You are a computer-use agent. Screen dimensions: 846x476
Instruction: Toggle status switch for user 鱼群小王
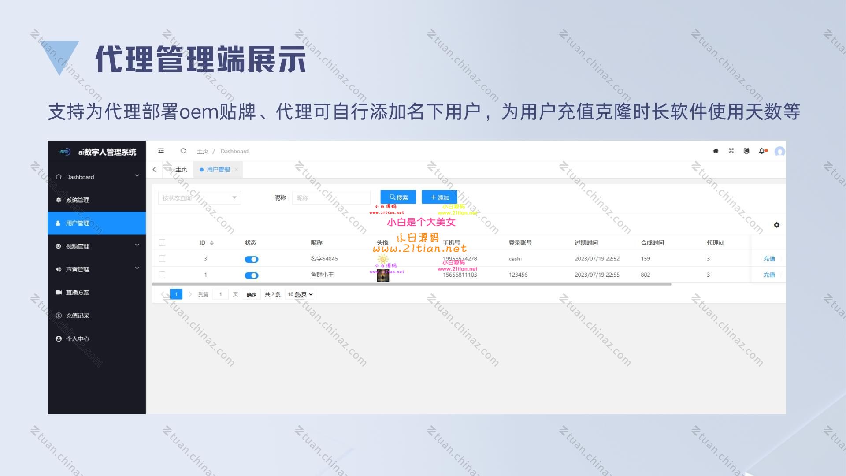click(x=252, y=275)
